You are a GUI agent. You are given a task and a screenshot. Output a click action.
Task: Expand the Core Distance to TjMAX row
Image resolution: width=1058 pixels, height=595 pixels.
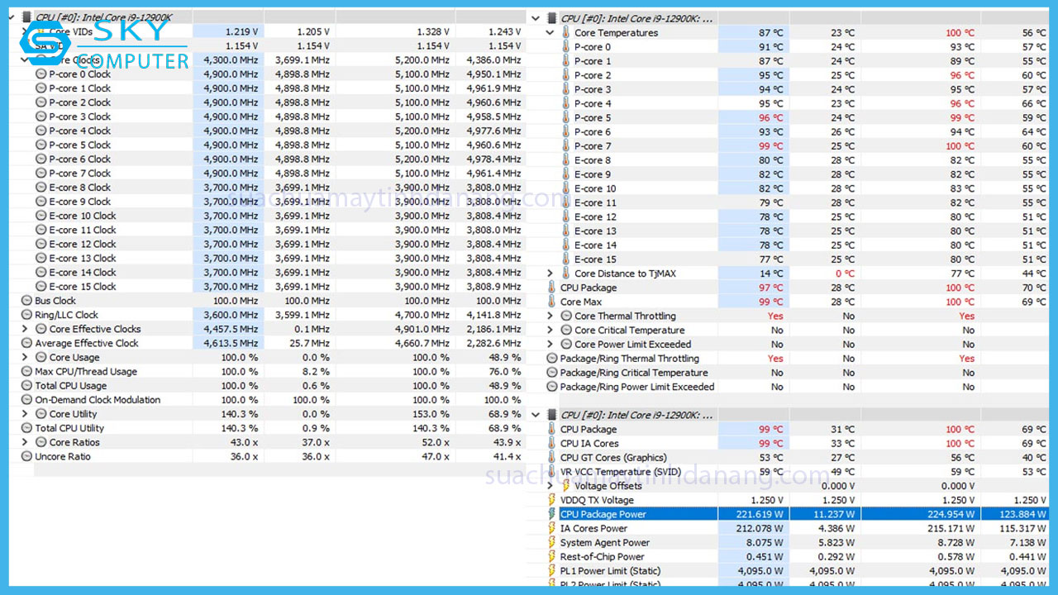pyautogui.click(x=549, y=273)
